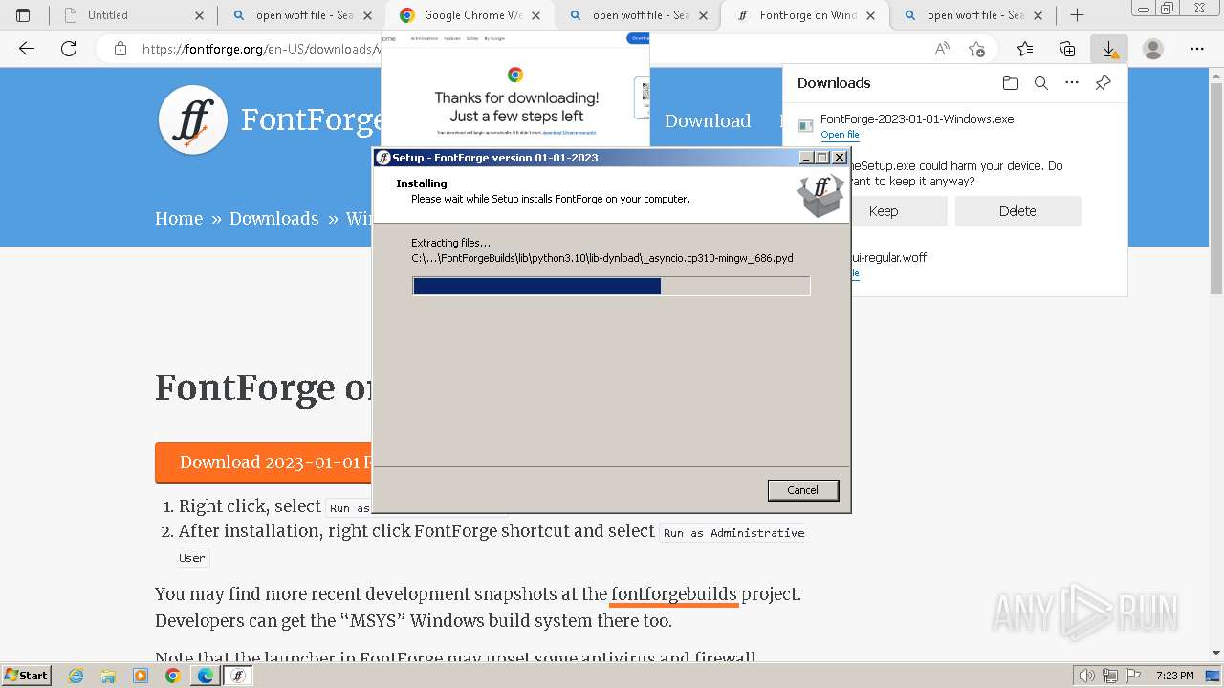
Task: Select FontForge setup taskbar icon
Action: (x=238, y=676)
